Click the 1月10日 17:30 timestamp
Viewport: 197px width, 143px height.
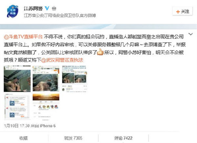pyautogui.click(x=17, y=126)
